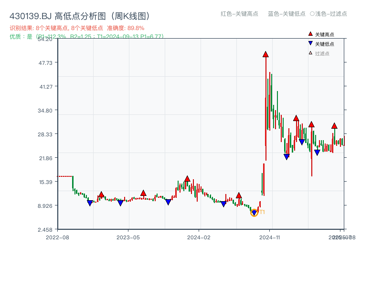Viewport: 382px width, 286px height.
Task: Expand details for the T1 marker label
Action: [262, 212]
